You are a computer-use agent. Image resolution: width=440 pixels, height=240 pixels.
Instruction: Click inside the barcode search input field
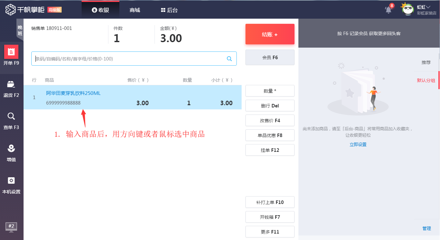pyautogui.click(x=129, y=59)
